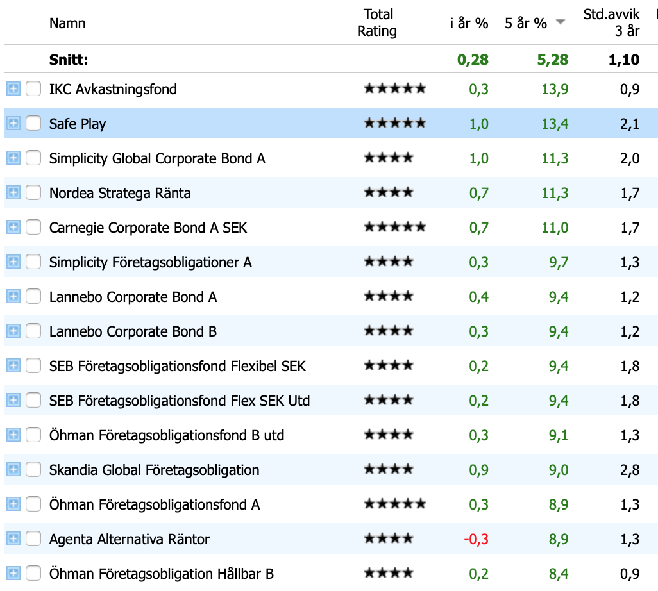Click the 5-year return '13,4' for Safe Play
658x591 pixels.
click(x=555, y=124)
